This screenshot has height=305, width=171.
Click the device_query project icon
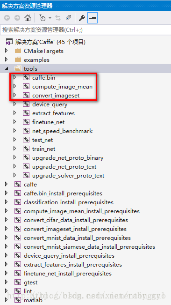(26, 104)
